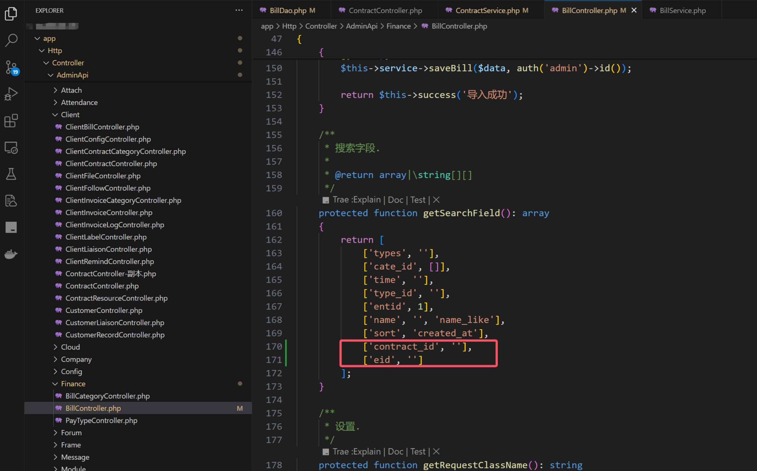Click BillController.php in the breadcrumb
757x471 pixels.
[x=459, y=26]
